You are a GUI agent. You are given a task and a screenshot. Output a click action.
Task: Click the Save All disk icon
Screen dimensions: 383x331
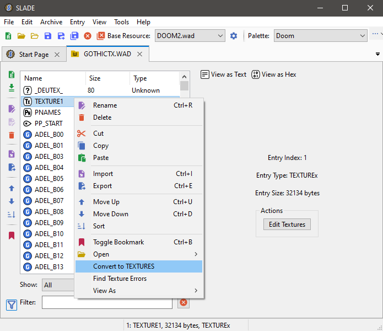point(74,36)
